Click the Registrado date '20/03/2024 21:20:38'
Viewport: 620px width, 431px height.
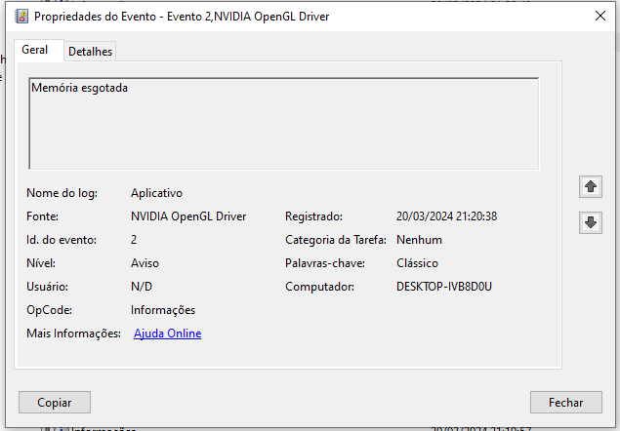pyautogui.click(x=446, y=216)
